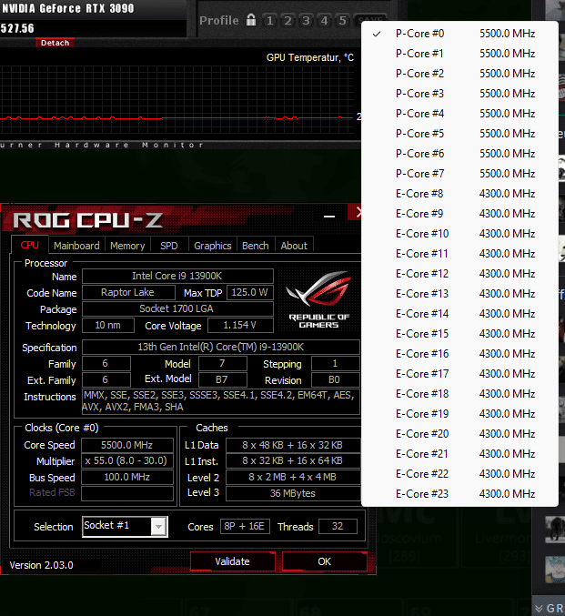The width and height of the screenshot is (565, 616).
Task: Choose P-Core #2 menu entry
Action: pos(459,74)
